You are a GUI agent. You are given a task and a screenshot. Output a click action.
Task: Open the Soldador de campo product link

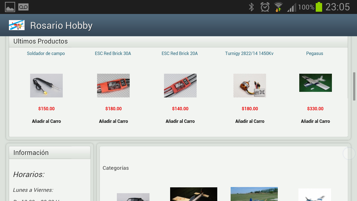pyautogui.click(x=46, y=53)
